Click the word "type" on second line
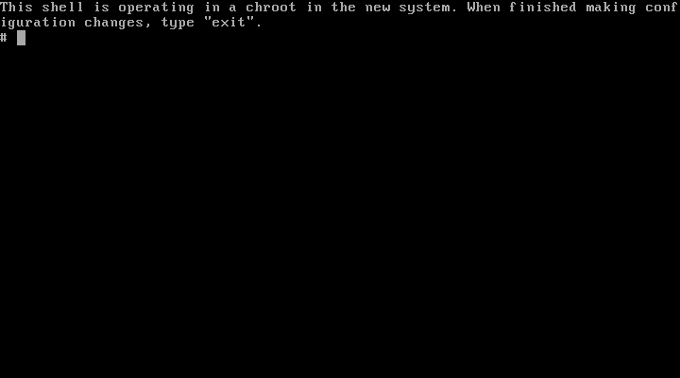The width and height of the screenshot is (680, 378). pos(178,25)
